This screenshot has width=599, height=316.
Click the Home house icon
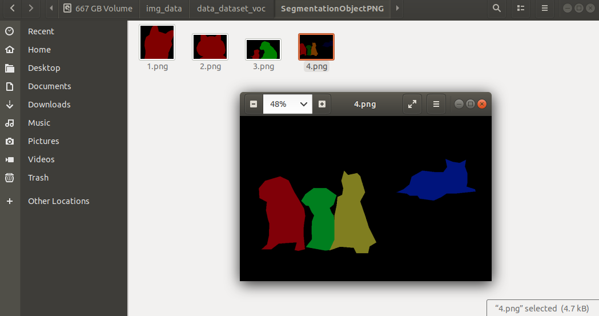pos(10,50)
